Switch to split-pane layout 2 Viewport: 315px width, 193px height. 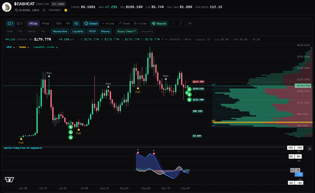pyautogui.click(x=19, y=24)
